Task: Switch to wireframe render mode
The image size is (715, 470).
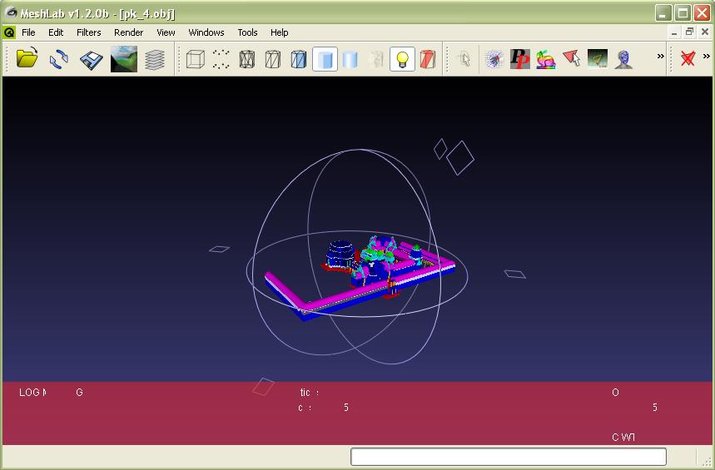Action: click(x=246, y=59)
